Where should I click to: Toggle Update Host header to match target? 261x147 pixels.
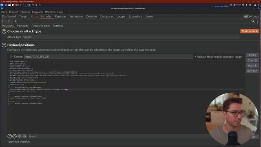tap(195, 57)
